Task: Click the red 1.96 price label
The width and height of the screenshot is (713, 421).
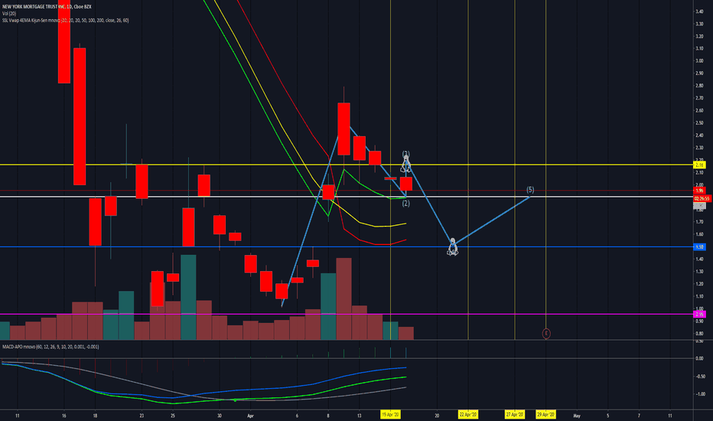Action: pos(699,191)
